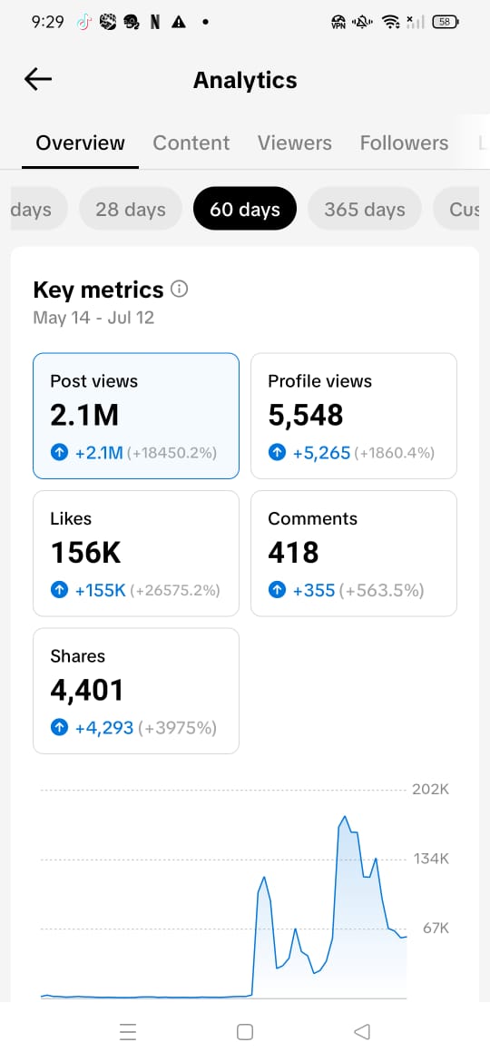490x1062 pixels.
Task: Tap the back arrow icon
Action: point(38,79)
